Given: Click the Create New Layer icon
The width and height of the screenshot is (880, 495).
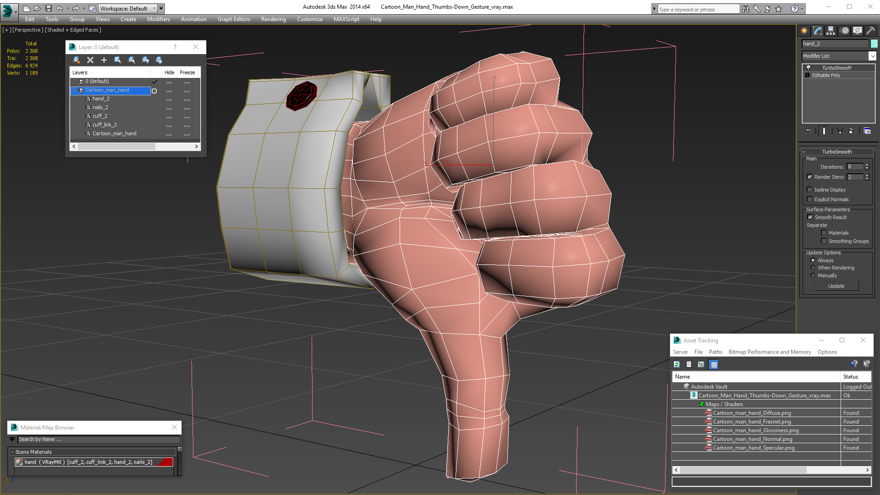Looking at the screenshot, I should [77, 60].
